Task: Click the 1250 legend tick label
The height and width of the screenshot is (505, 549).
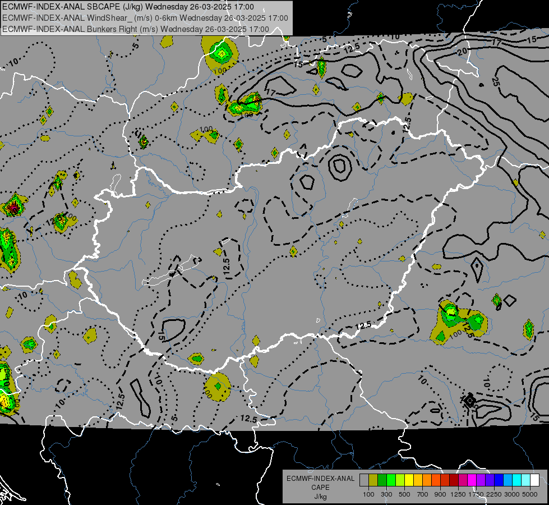Action: 458,494
